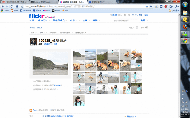Open the 編輯 edit dropdown arrow
The height and width of the screenshot is (118, 190).
[46, 32]
